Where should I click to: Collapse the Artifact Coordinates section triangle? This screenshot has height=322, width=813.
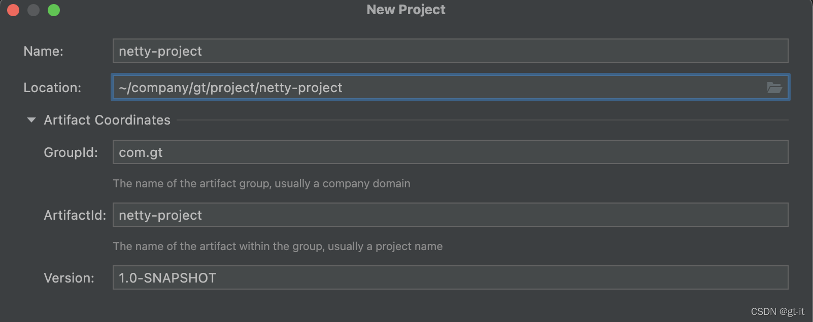tap(31, 120)
